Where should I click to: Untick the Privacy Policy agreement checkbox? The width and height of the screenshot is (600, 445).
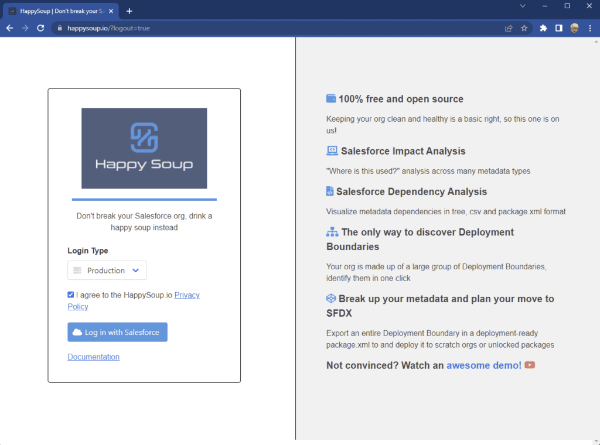[x=71, y=295]
